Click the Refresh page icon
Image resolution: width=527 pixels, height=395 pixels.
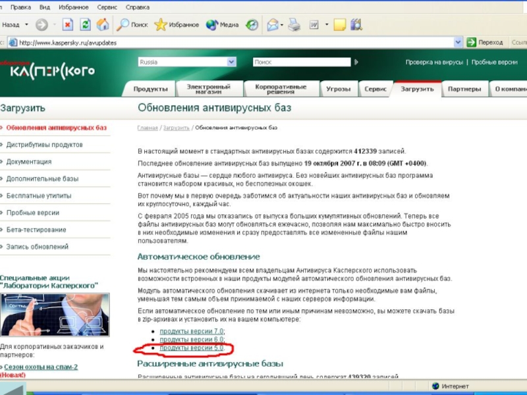[x=86, y=24]
